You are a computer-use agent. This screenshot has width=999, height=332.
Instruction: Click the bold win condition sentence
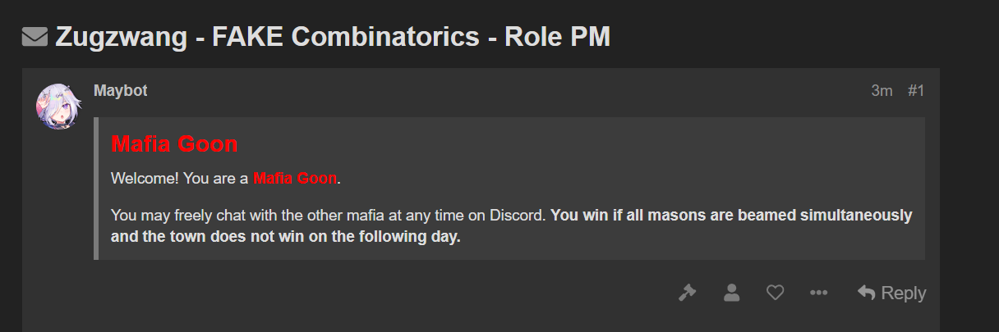[511, 226]
